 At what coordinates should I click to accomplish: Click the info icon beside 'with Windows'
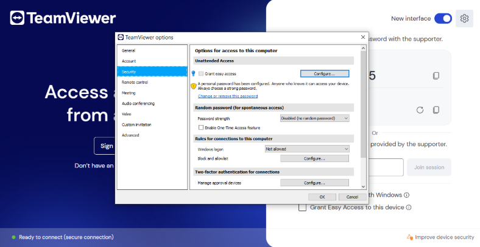406,195
